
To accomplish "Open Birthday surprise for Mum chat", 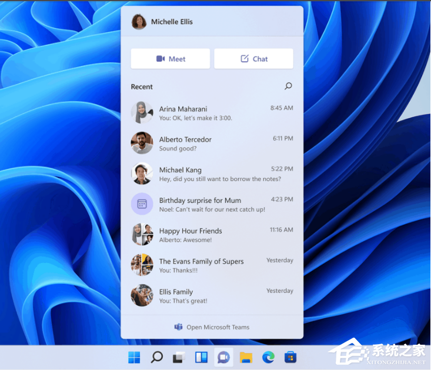I will [x=212, y=205].
